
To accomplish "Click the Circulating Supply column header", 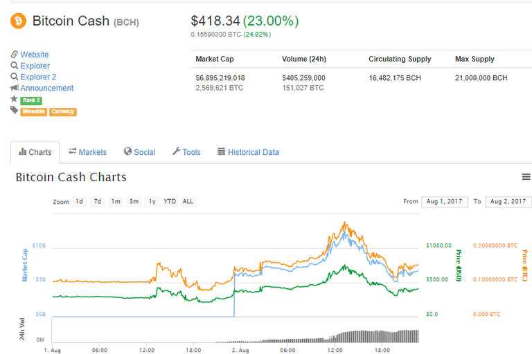I will 400,59.
